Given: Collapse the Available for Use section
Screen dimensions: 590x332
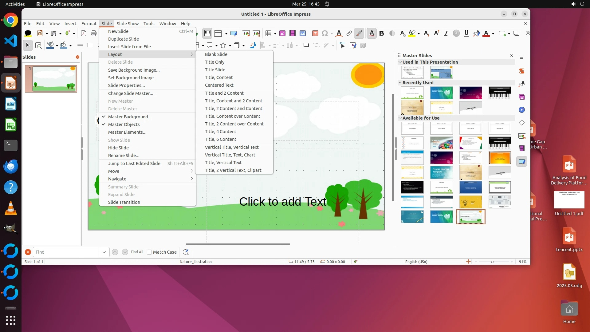Looking at the screenshot, I should [x=400, y=118].
